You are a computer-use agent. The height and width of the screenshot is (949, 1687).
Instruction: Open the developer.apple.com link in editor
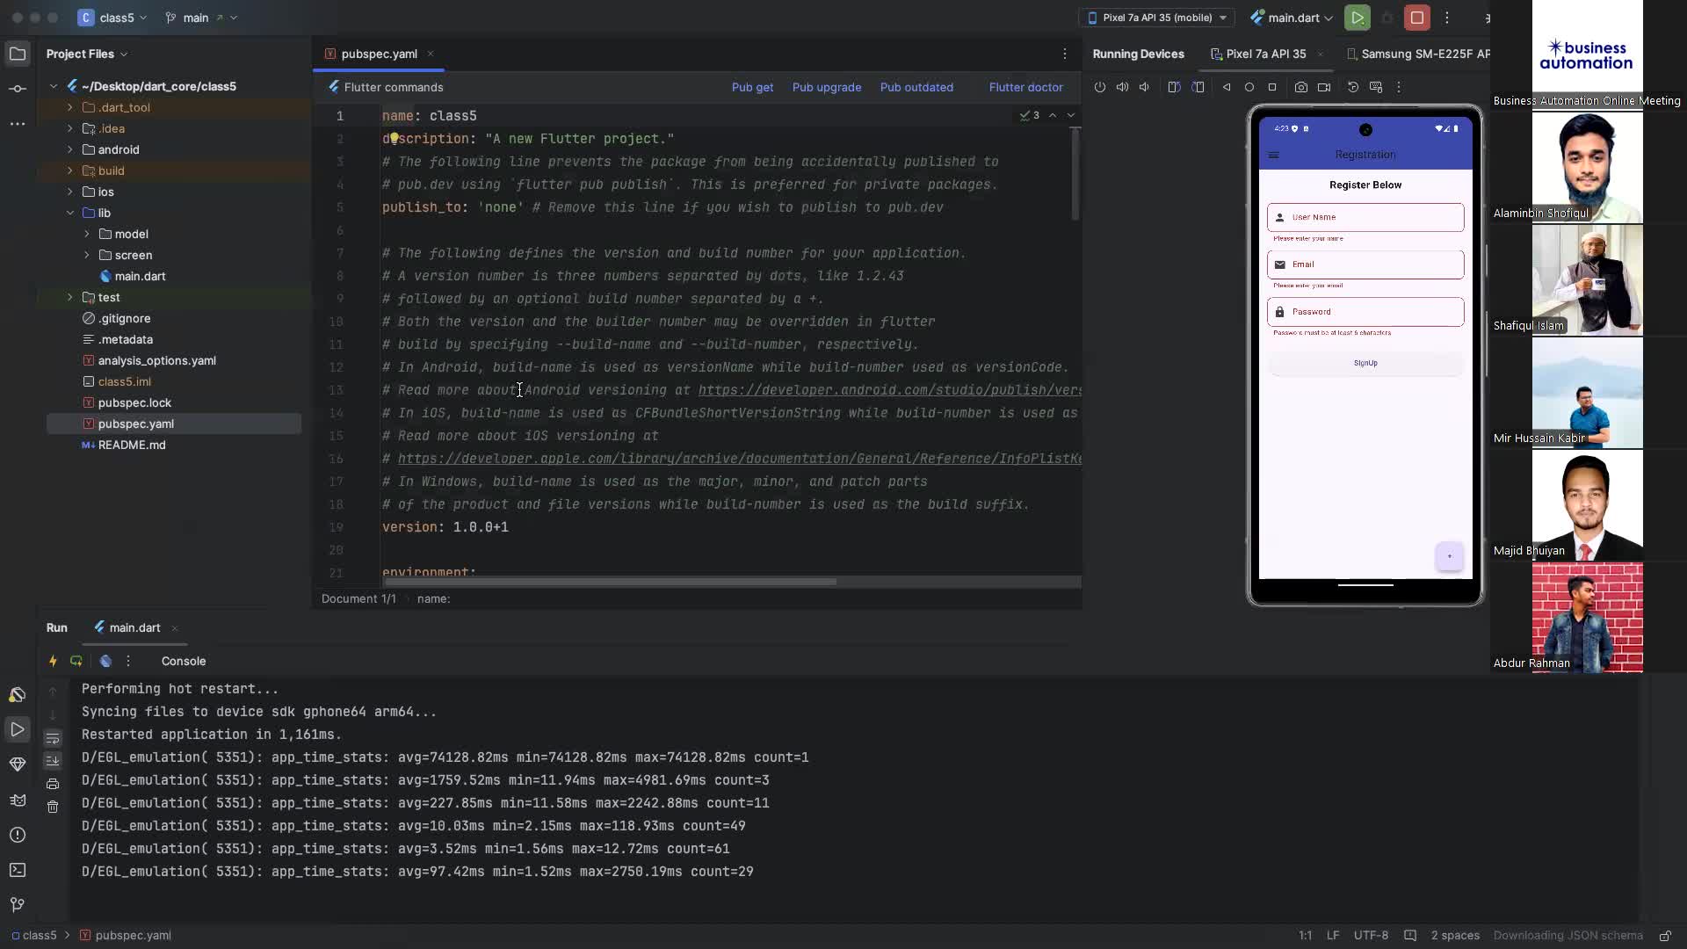(739, 459)
